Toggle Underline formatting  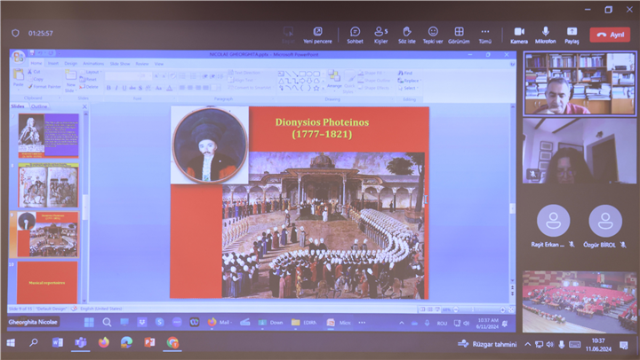point(124,88)
